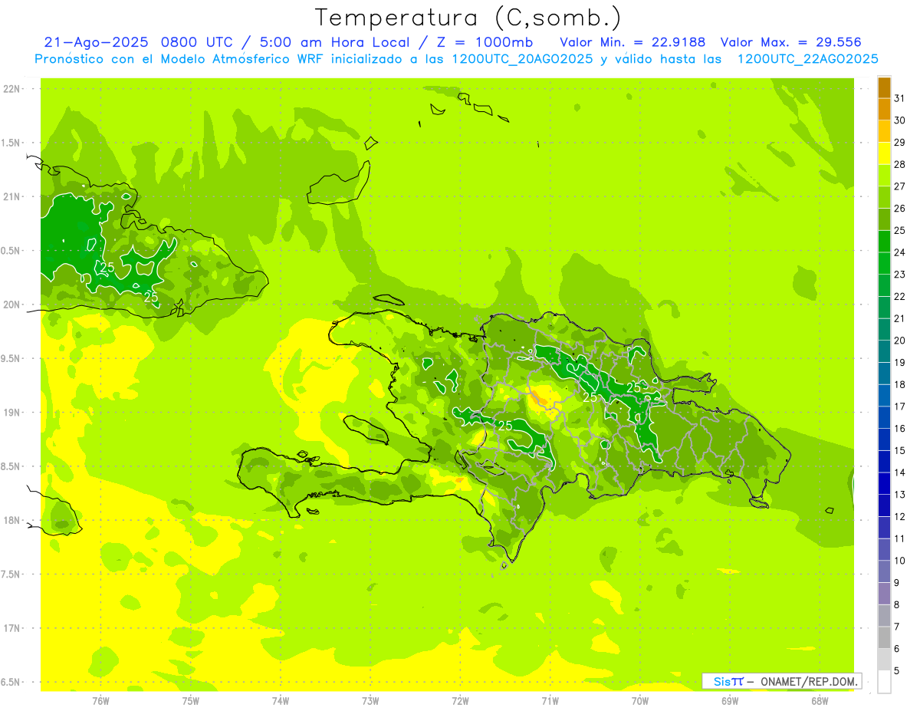Select the 'Valor Max. = 29.556' text
This screenshot has width=920, height=711.
tap(790, 42)
